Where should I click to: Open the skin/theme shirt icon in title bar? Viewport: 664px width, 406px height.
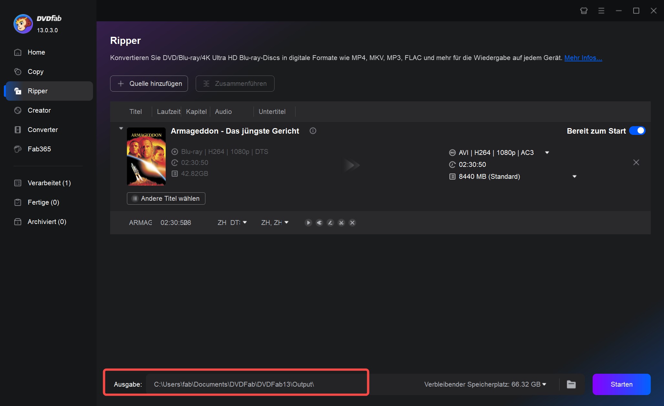(584, 11)
